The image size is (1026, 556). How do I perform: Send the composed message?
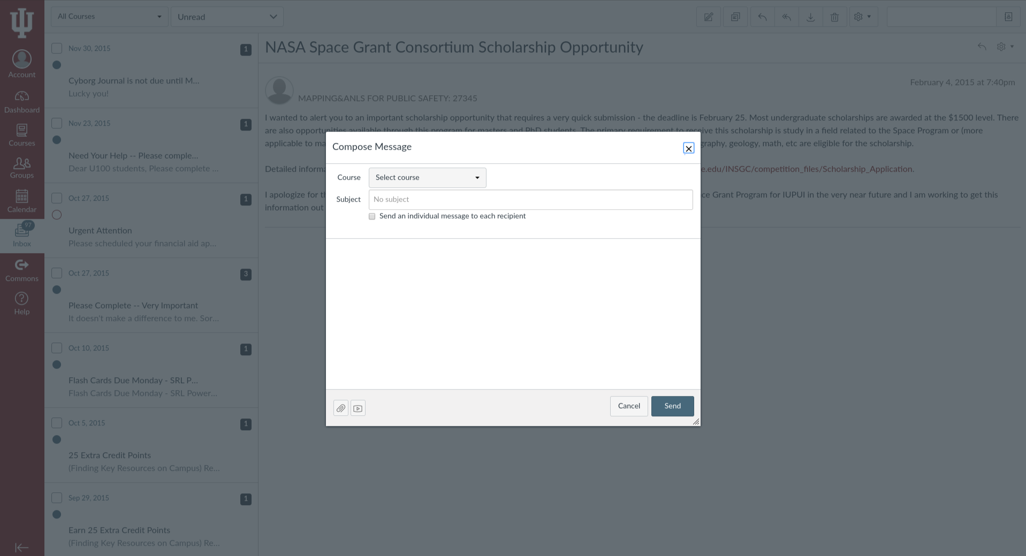click(x=672, y=406)
